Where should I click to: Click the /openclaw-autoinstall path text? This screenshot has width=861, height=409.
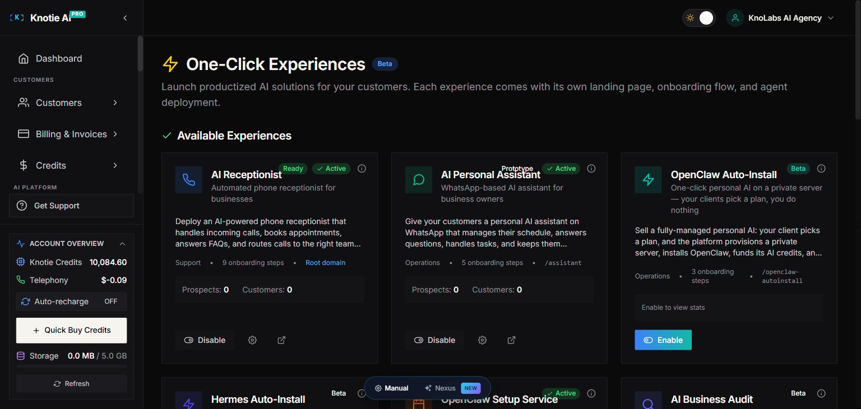783,276
